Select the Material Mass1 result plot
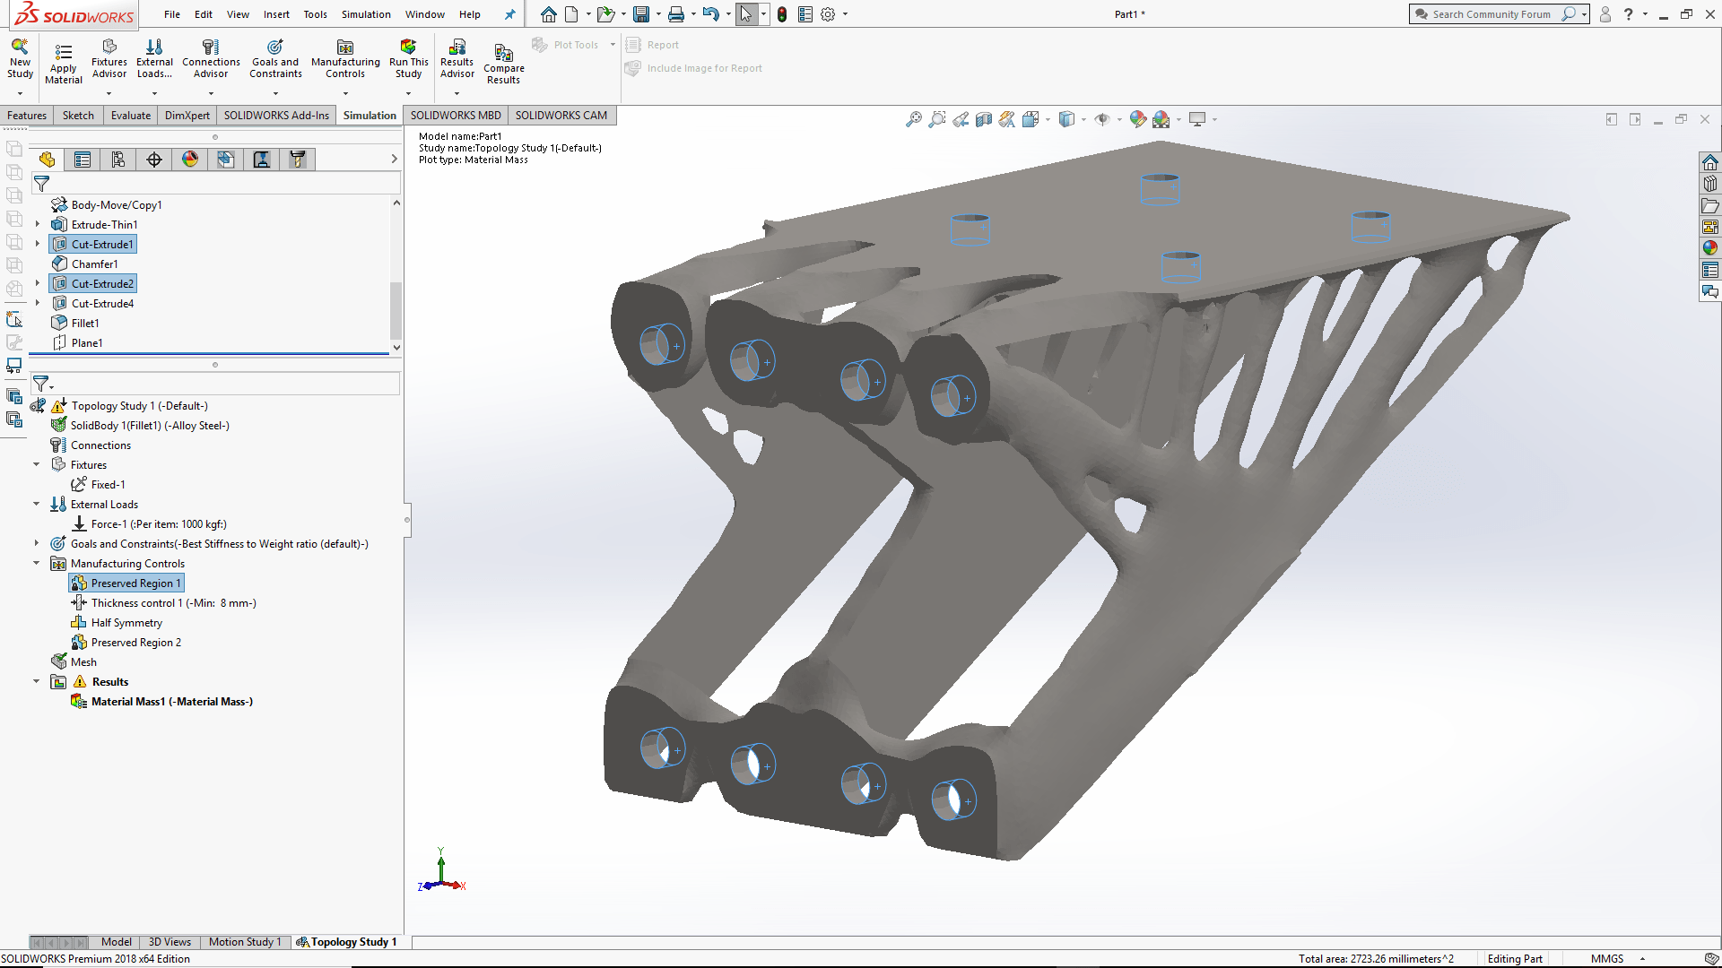The image size is (1722, 968). (171, 702)
